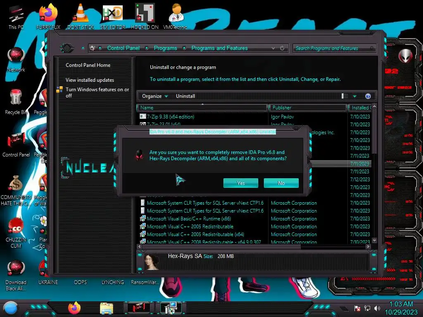Click the Alienware head gadget icon

pyautogui.click(x=406, y=56)
